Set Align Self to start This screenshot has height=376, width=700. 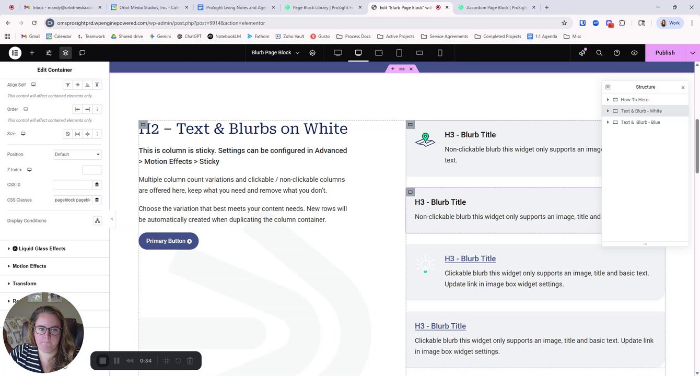[67, 85]
